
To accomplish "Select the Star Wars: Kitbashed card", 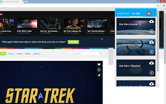I will tap(136, 68).
